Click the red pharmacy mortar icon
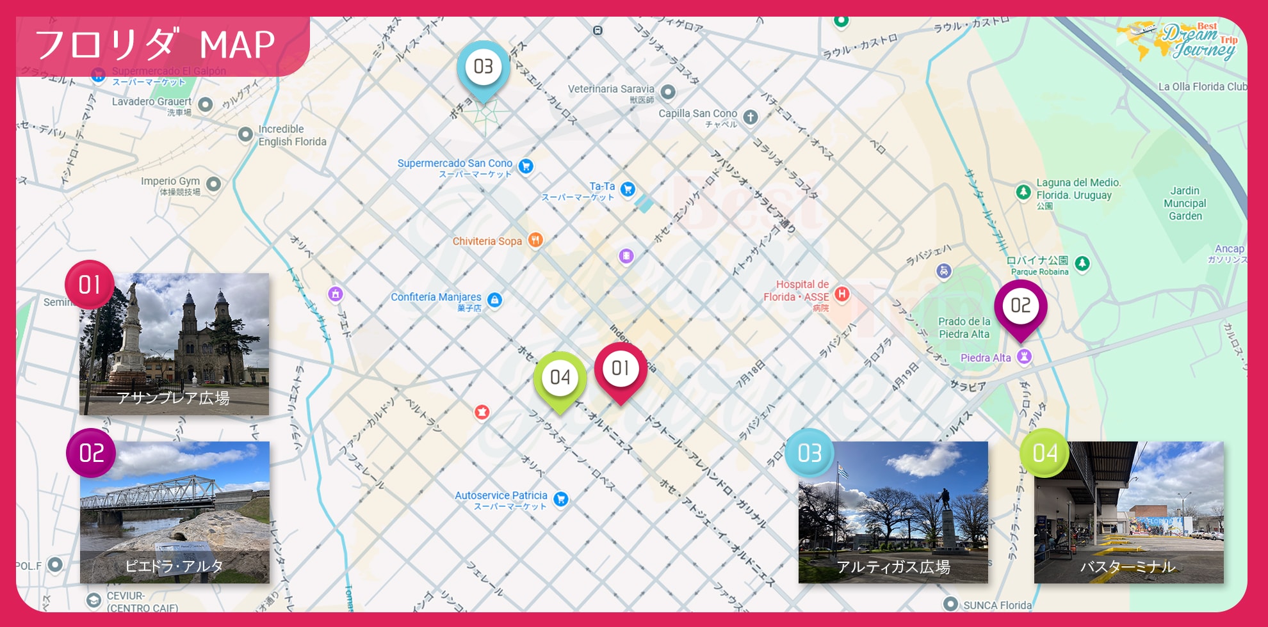The width and height of the screenshot is (1268, 627). point(482,412)
